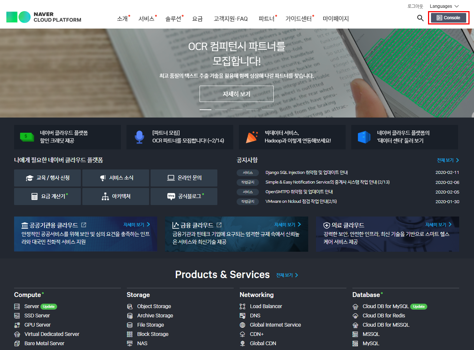Open the 가이드센터 menu

tap(299, 19)
